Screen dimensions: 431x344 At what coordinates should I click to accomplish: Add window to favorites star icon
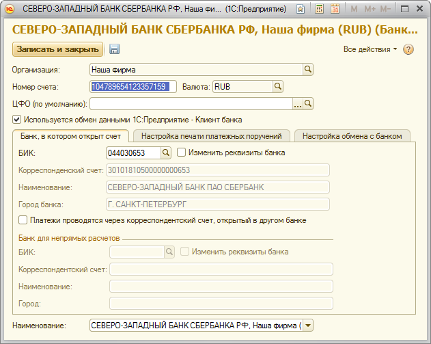coord(301,9)
